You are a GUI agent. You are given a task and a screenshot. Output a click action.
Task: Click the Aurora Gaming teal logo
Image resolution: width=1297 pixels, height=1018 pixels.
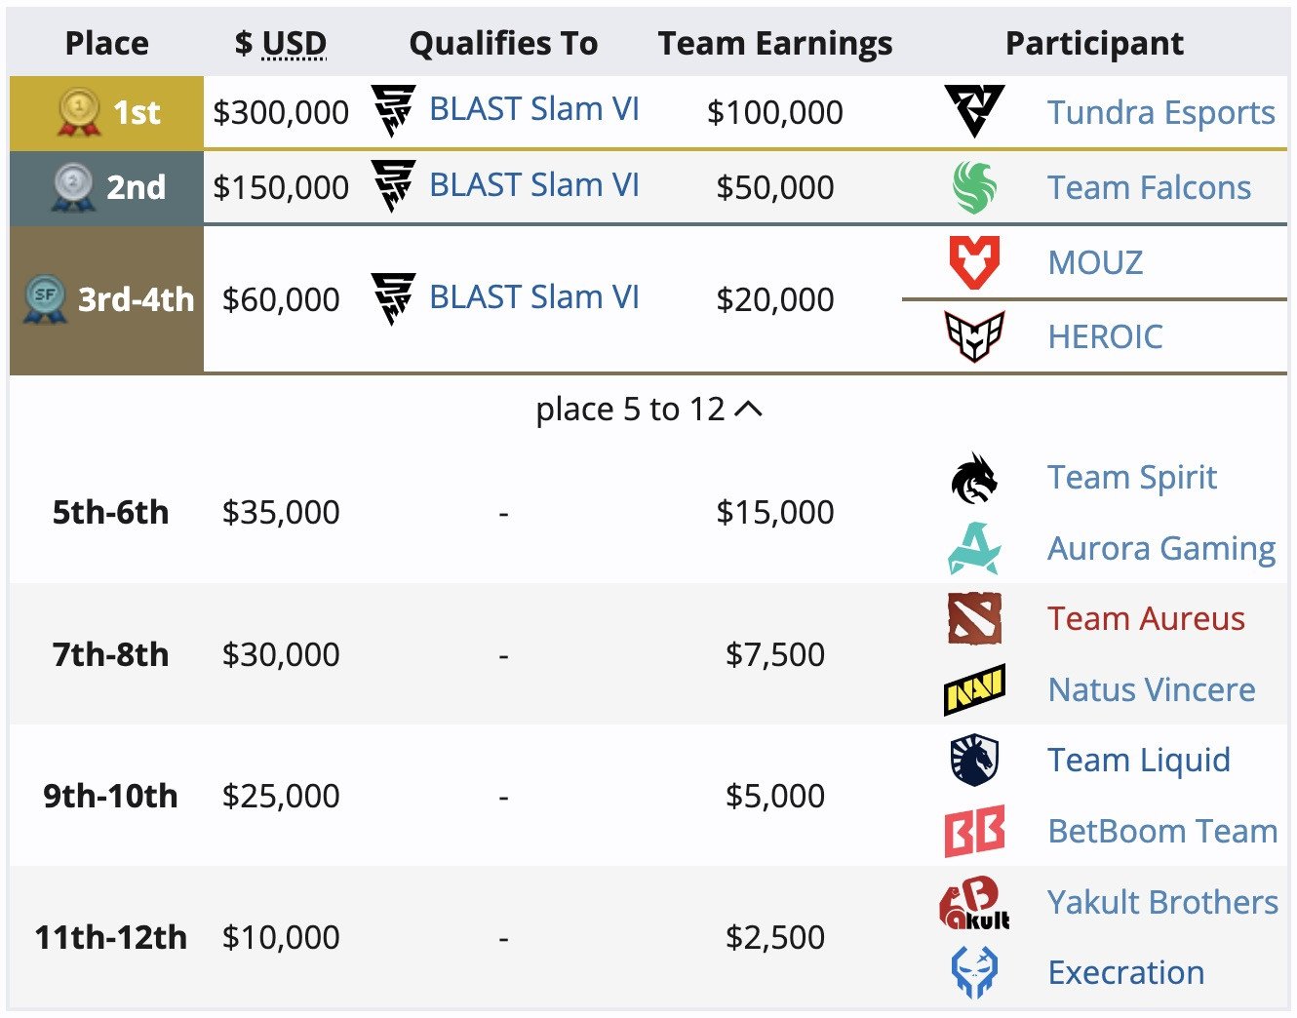(973, 548)
